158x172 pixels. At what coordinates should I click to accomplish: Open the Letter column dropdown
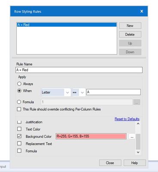click(x=56, y=92)
